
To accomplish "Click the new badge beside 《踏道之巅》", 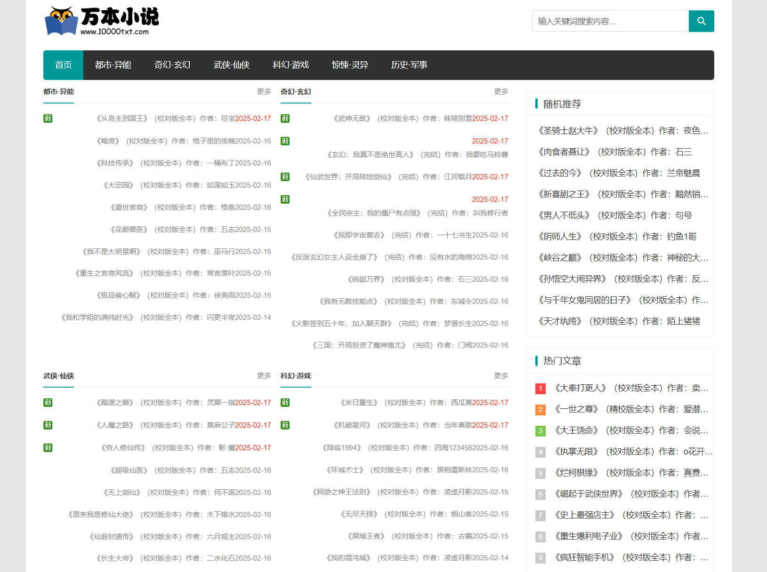I will (48, 403).
